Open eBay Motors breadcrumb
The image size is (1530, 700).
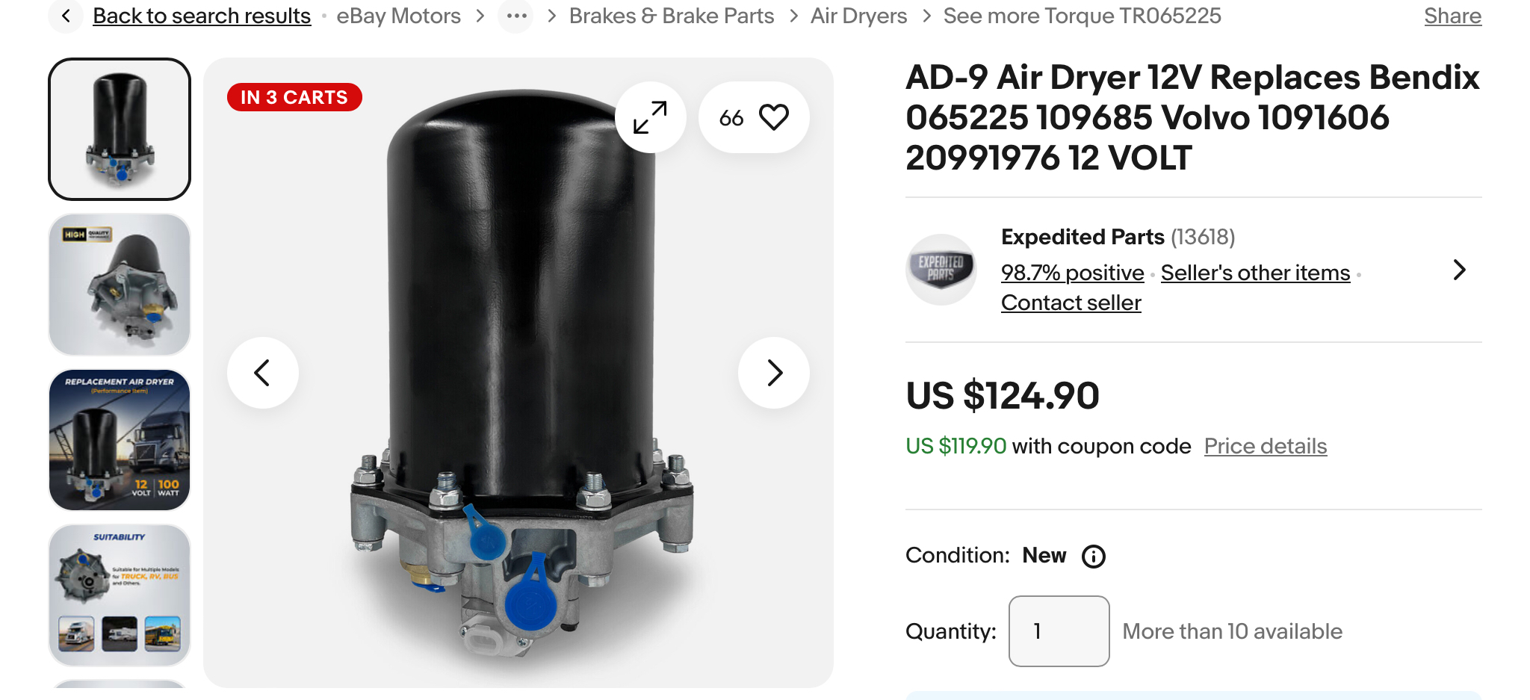click(398, 16)
